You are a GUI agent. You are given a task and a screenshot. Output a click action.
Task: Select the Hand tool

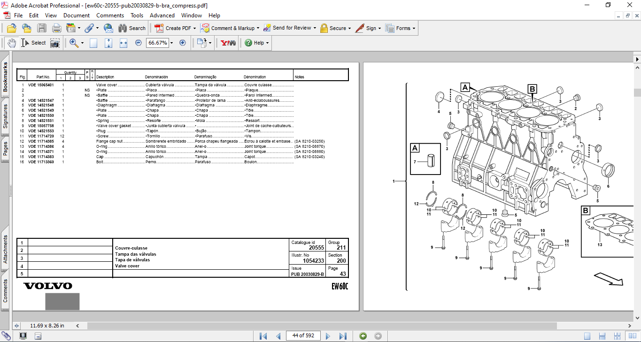[12, 43]
